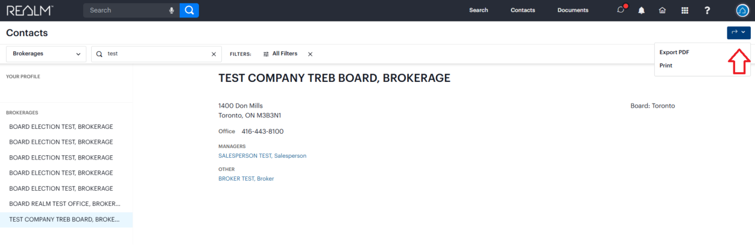Select BOARD REALM TEST OFFICE brokerage
This screenshot has width=755, height=248.
[65, 204]
